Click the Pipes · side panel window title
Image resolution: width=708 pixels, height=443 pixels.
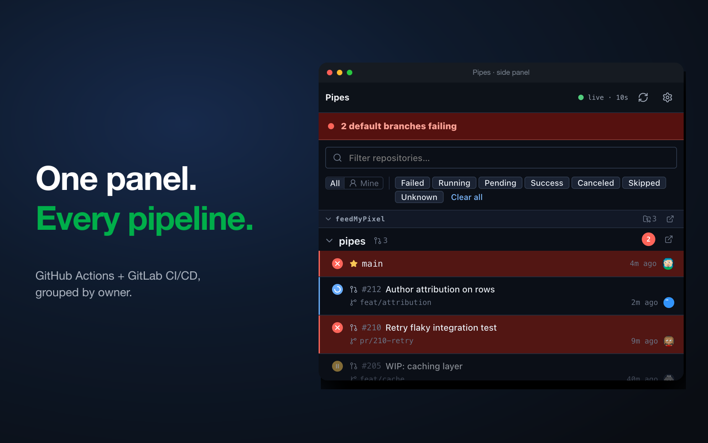[501, 73]
